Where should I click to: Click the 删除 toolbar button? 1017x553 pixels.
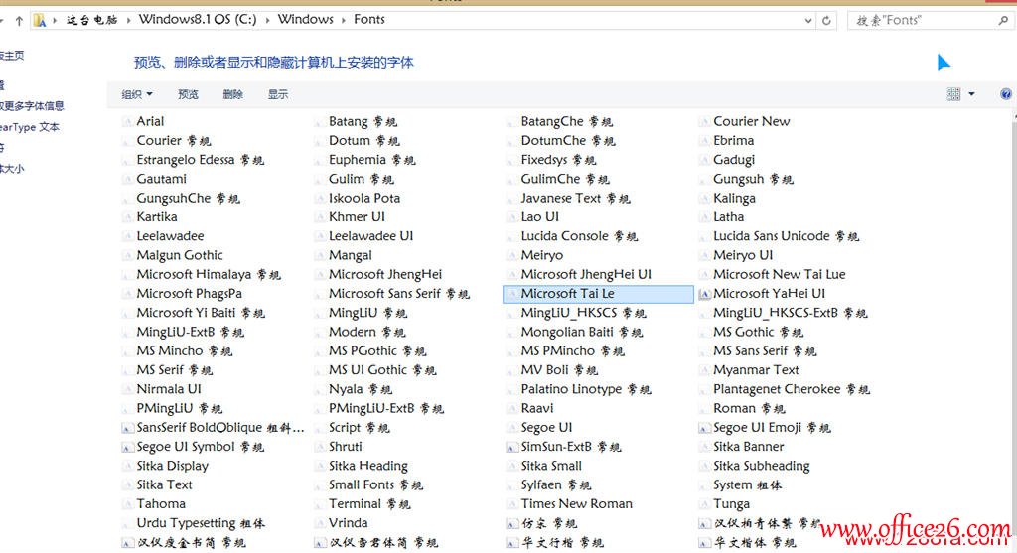(232, 94)
